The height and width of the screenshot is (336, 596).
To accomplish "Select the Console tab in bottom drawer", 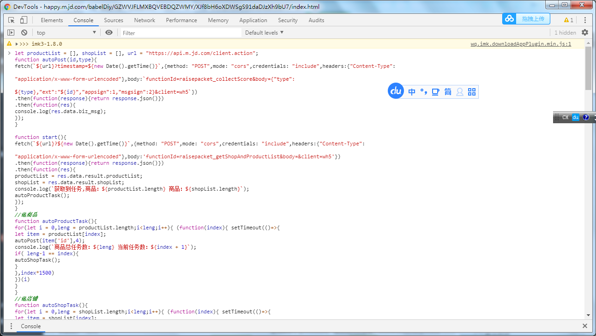I will (x=31, y=326).
